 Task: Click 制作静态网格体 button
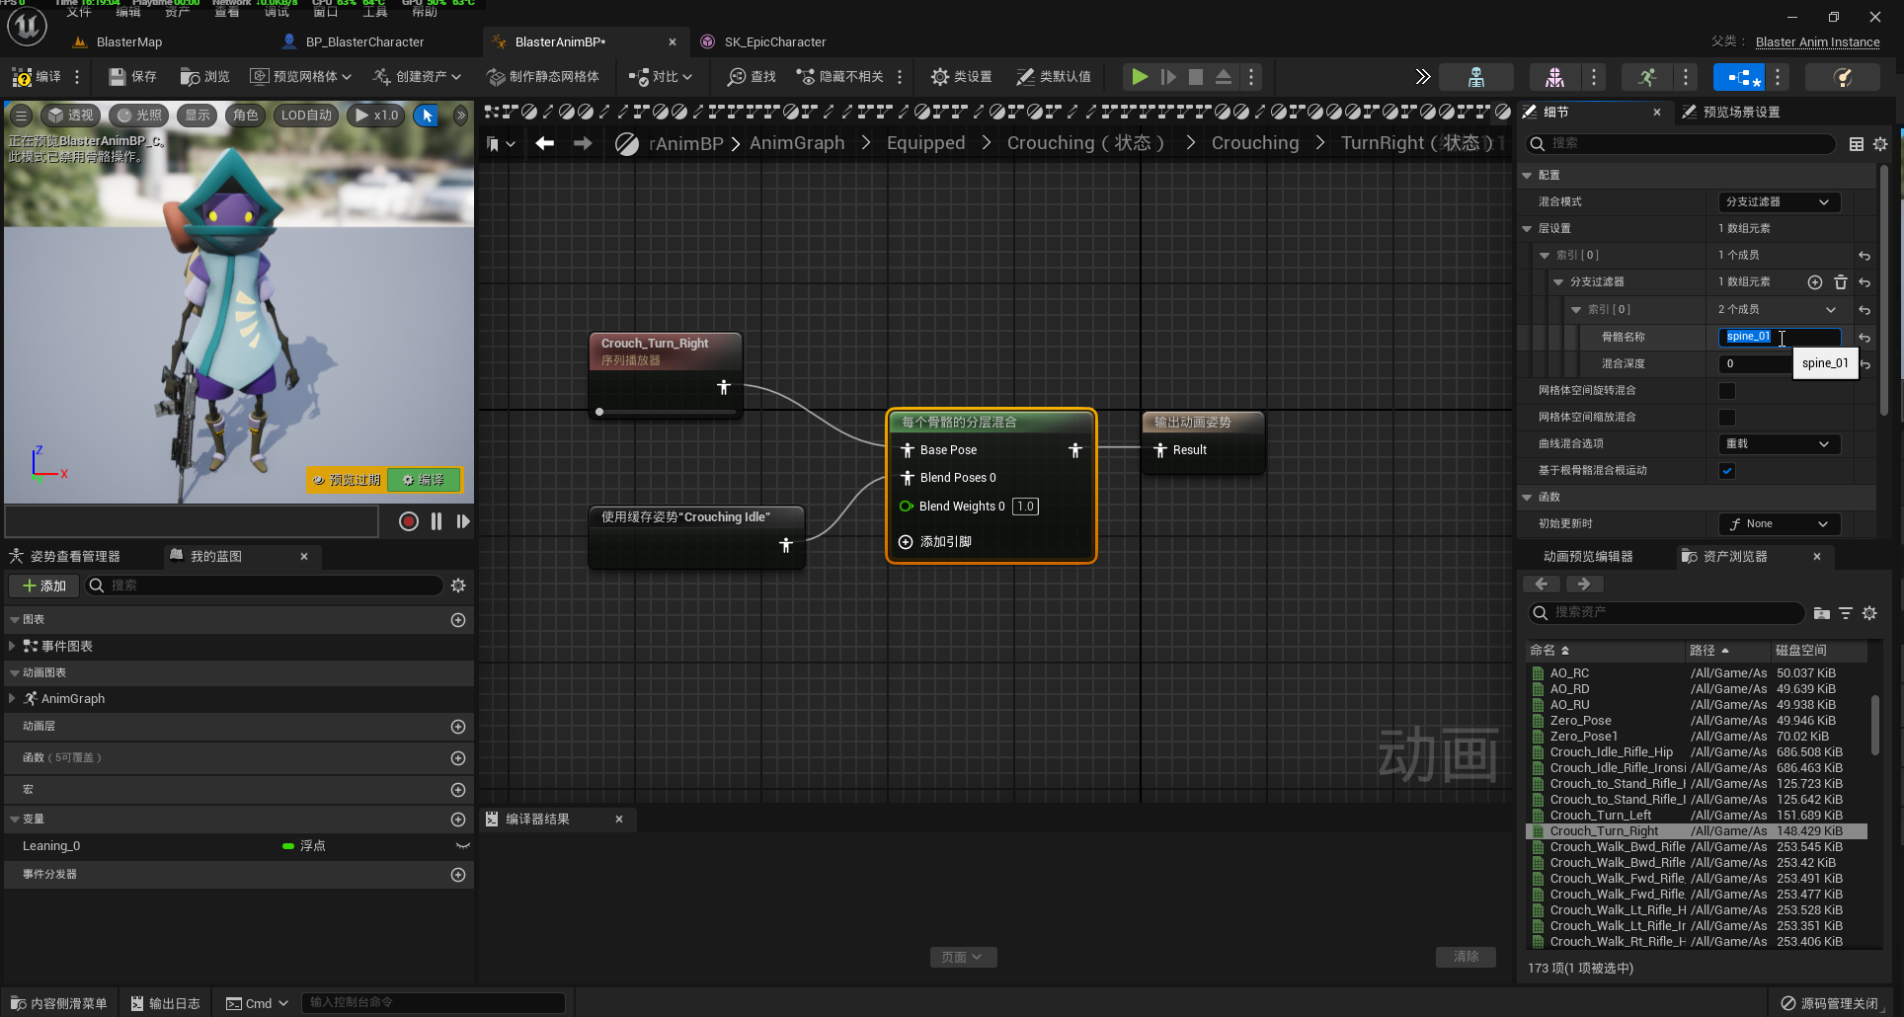pyautogui.click(x=543, y=77)
